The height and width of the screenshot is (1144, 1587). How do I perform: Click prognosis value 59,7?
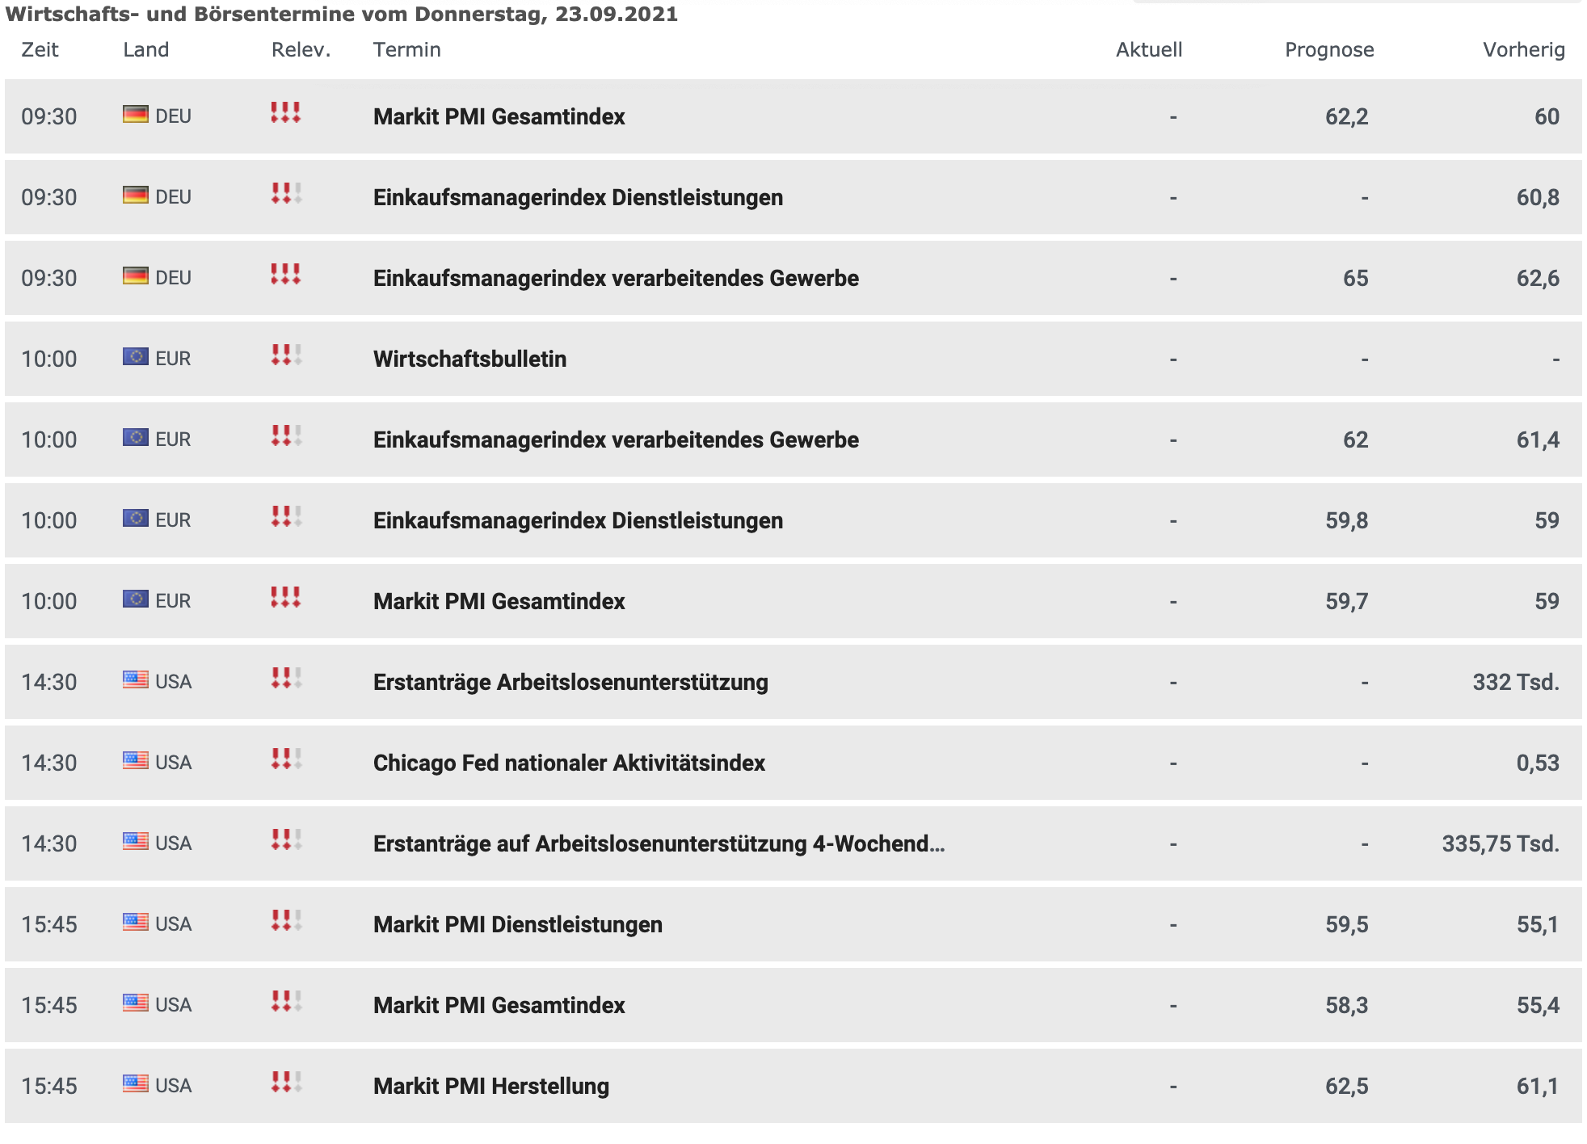(1346, 601)
